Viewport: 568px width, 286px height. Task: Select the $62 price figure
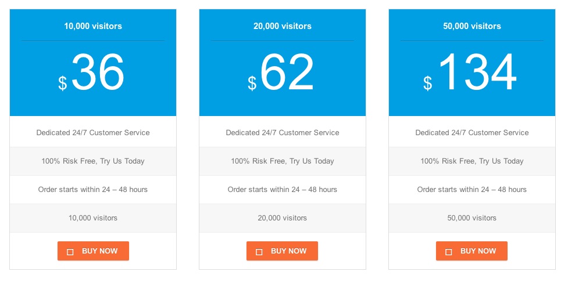tap(287, 73)
